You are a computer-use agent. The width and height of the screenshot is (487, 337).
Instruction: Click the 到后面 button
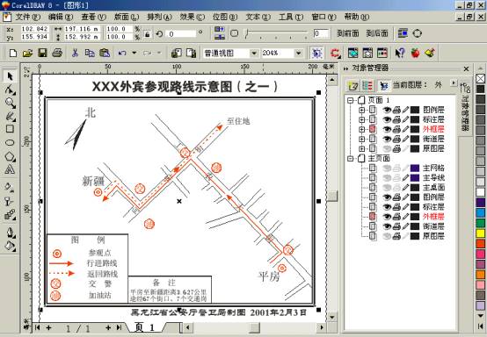[x=377, y=33]
